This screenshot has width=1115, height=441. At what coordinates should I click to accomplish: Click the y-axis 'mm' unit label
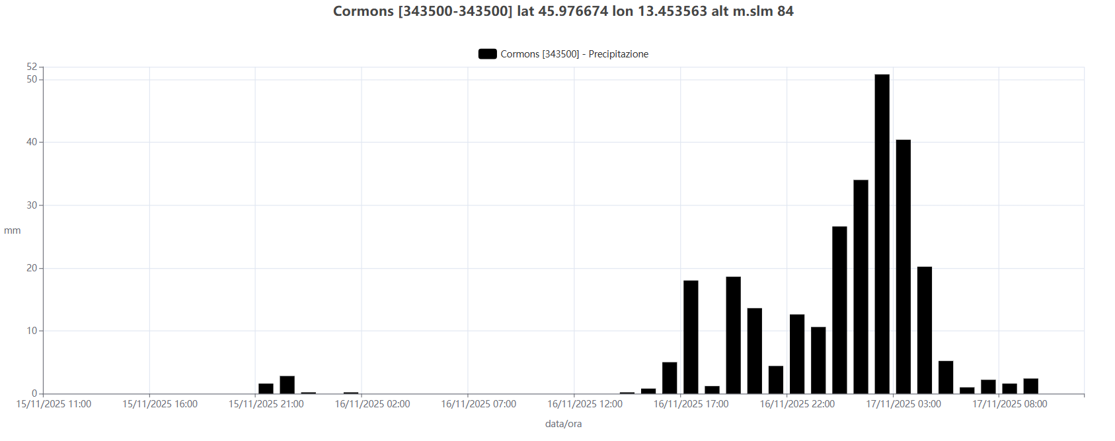pyautogui.click(x=13, y=230)
